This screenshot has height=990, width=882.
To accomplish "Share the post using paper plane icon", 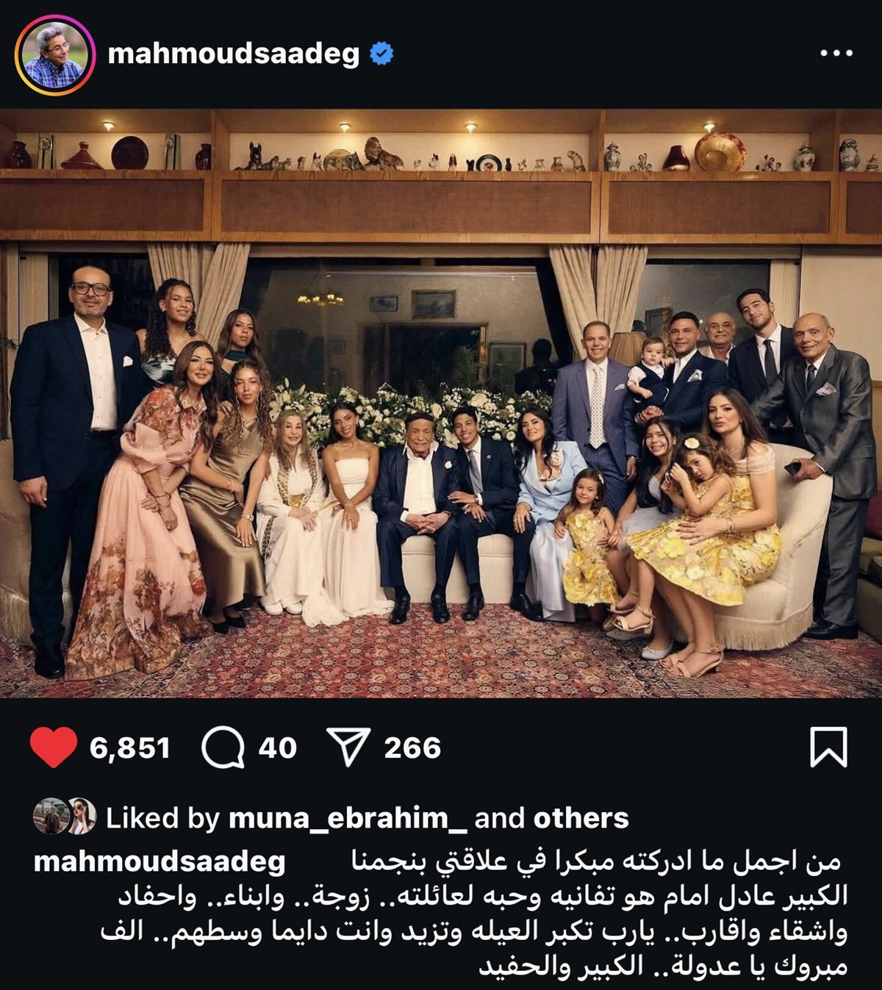I will point(348,747).
